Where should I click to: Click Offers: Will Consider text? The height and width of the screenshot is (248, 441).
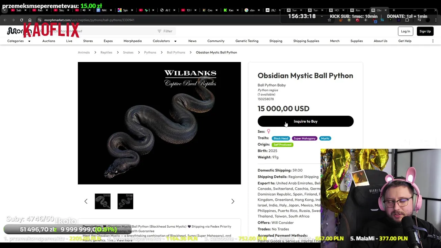pyautogui.click(x=276, y=223)
